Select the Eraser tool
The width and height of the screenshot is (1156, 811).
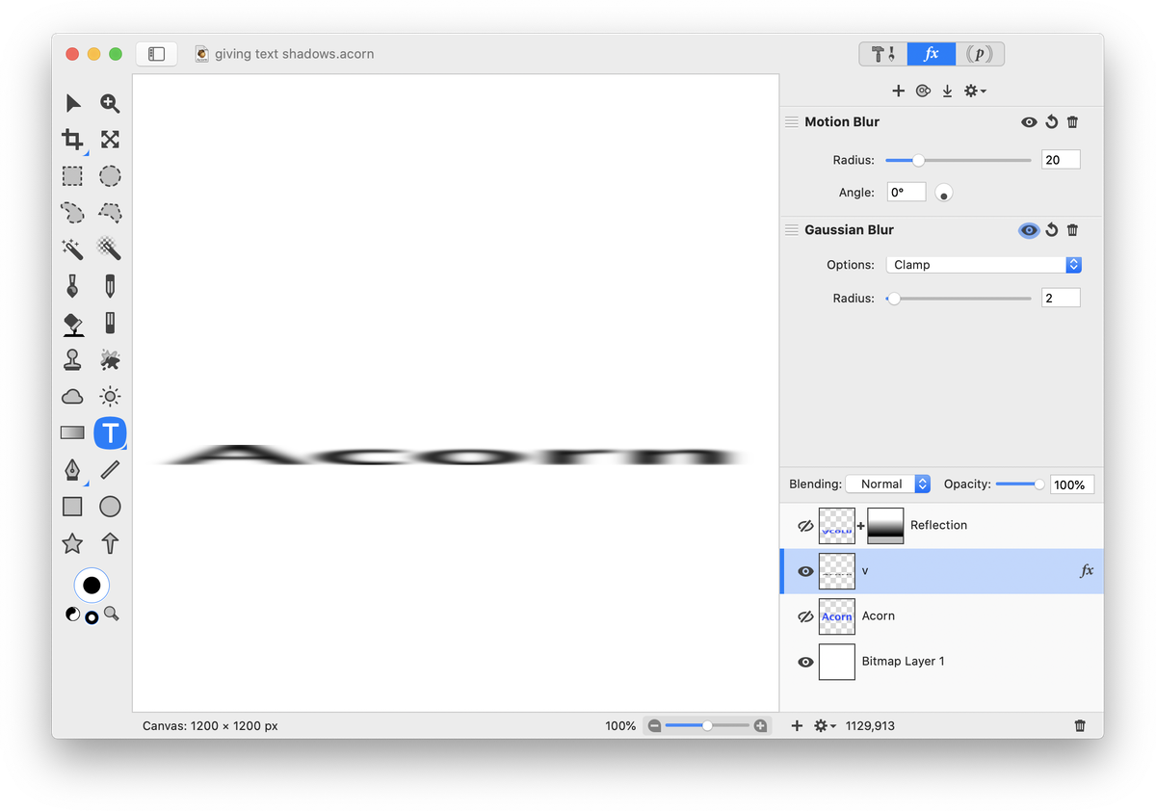tap(110, 324)
